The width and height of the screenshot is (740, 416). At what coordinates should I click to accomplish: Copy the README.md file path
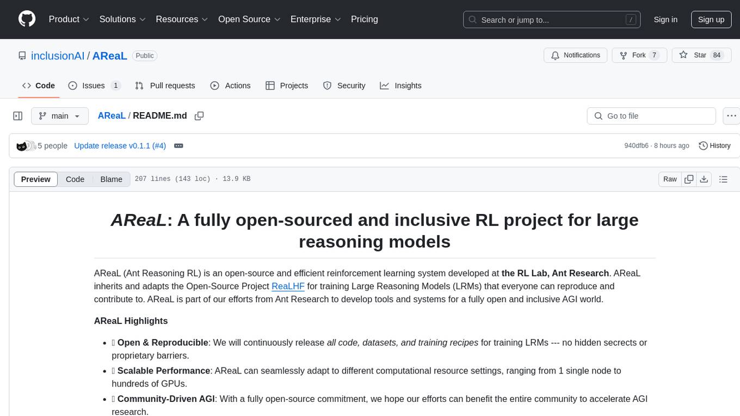[x=199, y=116]
